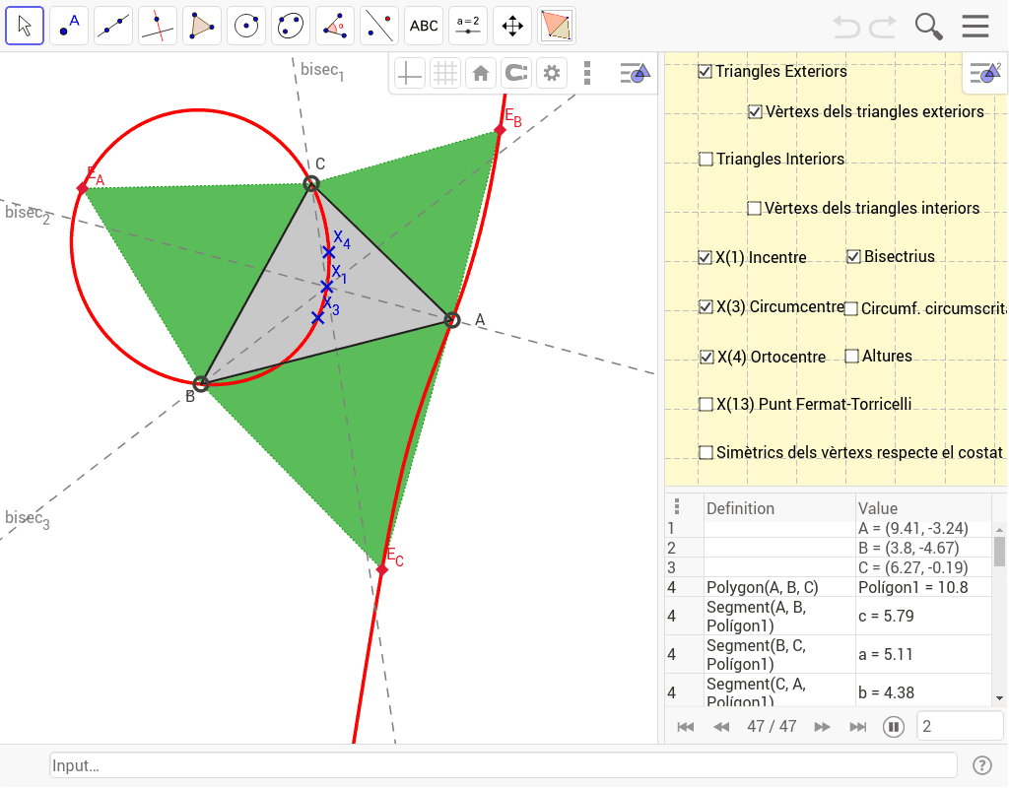This screenshot has height=788, width=1009.
Task: Check Triangles Interiors checkbox
Action: click(x=706, y=159)
